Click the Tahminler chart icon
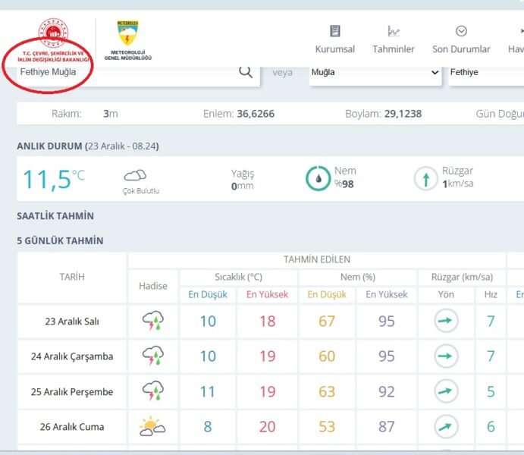The width and height of the screenshot is (524, 455). [x=394, y=31]
